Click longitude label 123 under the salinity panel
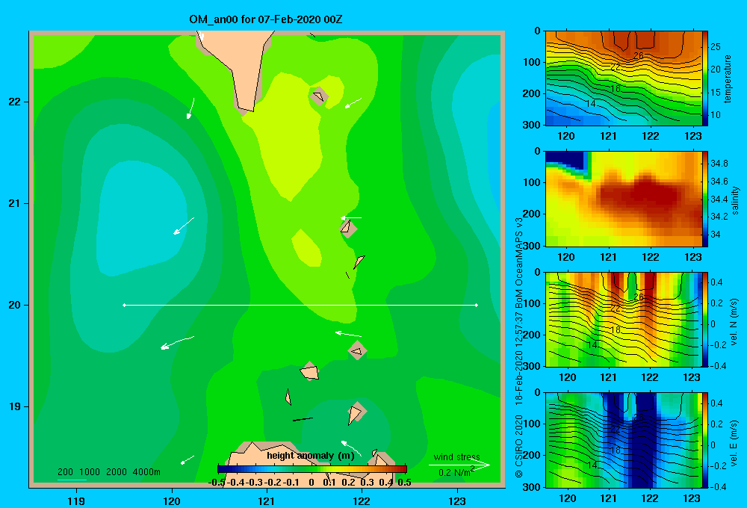 tap(692, 257)
